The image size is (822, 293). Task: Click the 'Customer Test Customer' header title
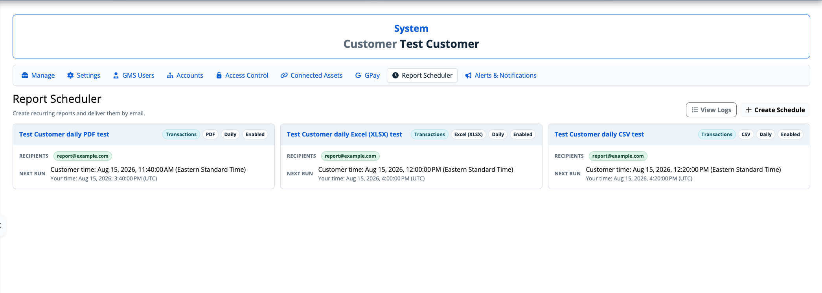tap(411, 44)
